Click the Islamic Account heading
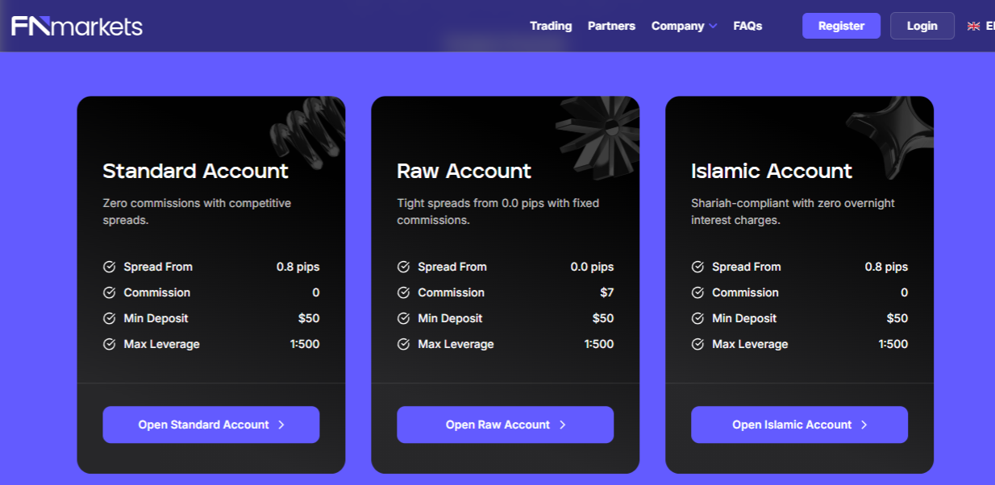This screenshot has width=995, height=485. point(771,171)
